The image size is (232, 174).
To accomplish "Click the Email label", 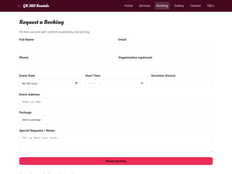I will [122, 40].
